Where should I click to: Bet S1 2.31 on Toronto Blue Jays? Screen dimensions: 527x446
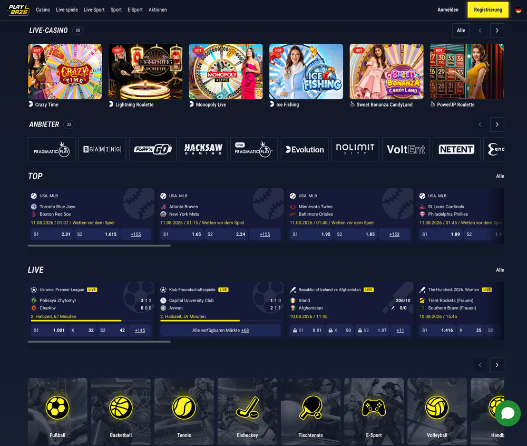pyautogui.click(x=52, y=234)
